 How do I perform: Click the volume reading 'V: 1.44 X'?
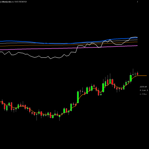pos(144,90)
